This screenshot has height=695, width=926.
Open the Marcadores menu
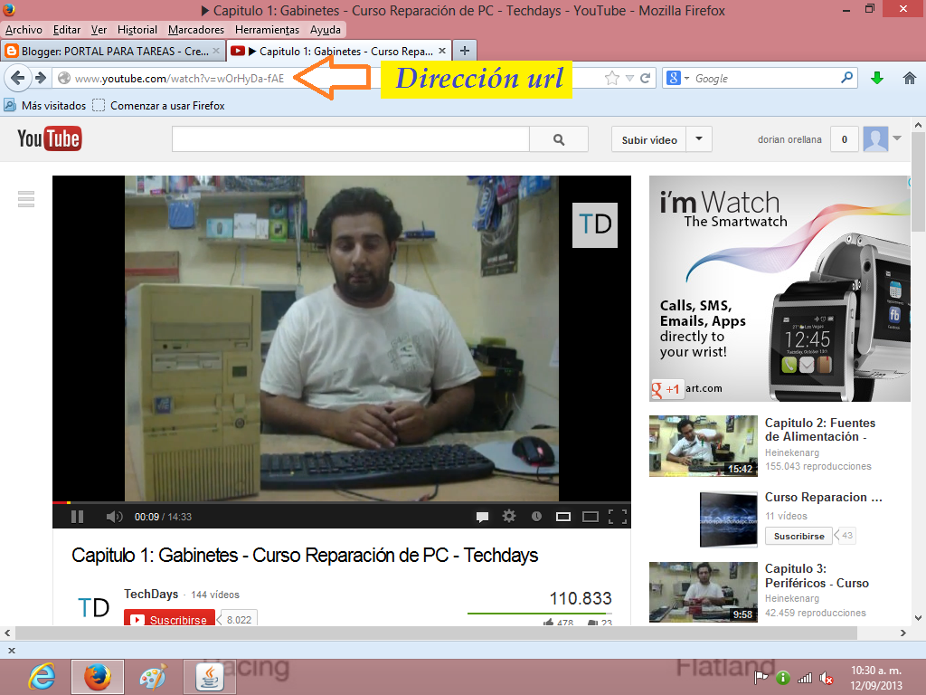196,30
